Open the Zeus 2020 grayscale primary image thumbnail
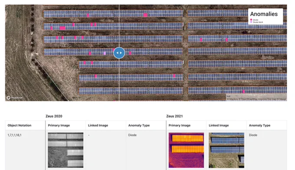The image size is (295, 170). coord(66,150)
